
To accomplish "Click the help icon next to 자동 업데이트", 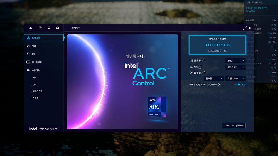I will click(204, 61).
